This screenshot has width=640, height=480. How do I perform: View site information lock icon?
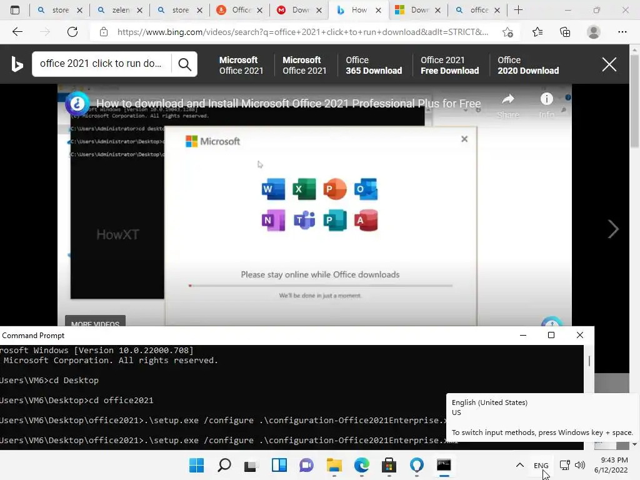104,32
